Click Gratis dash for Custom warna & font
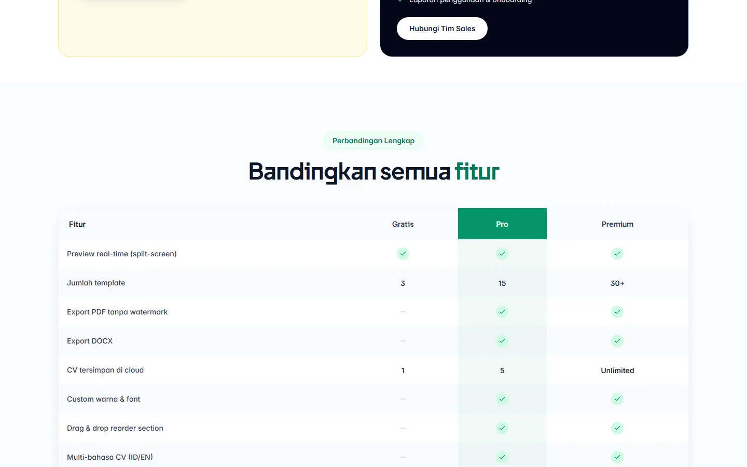 tap(403, 399)
